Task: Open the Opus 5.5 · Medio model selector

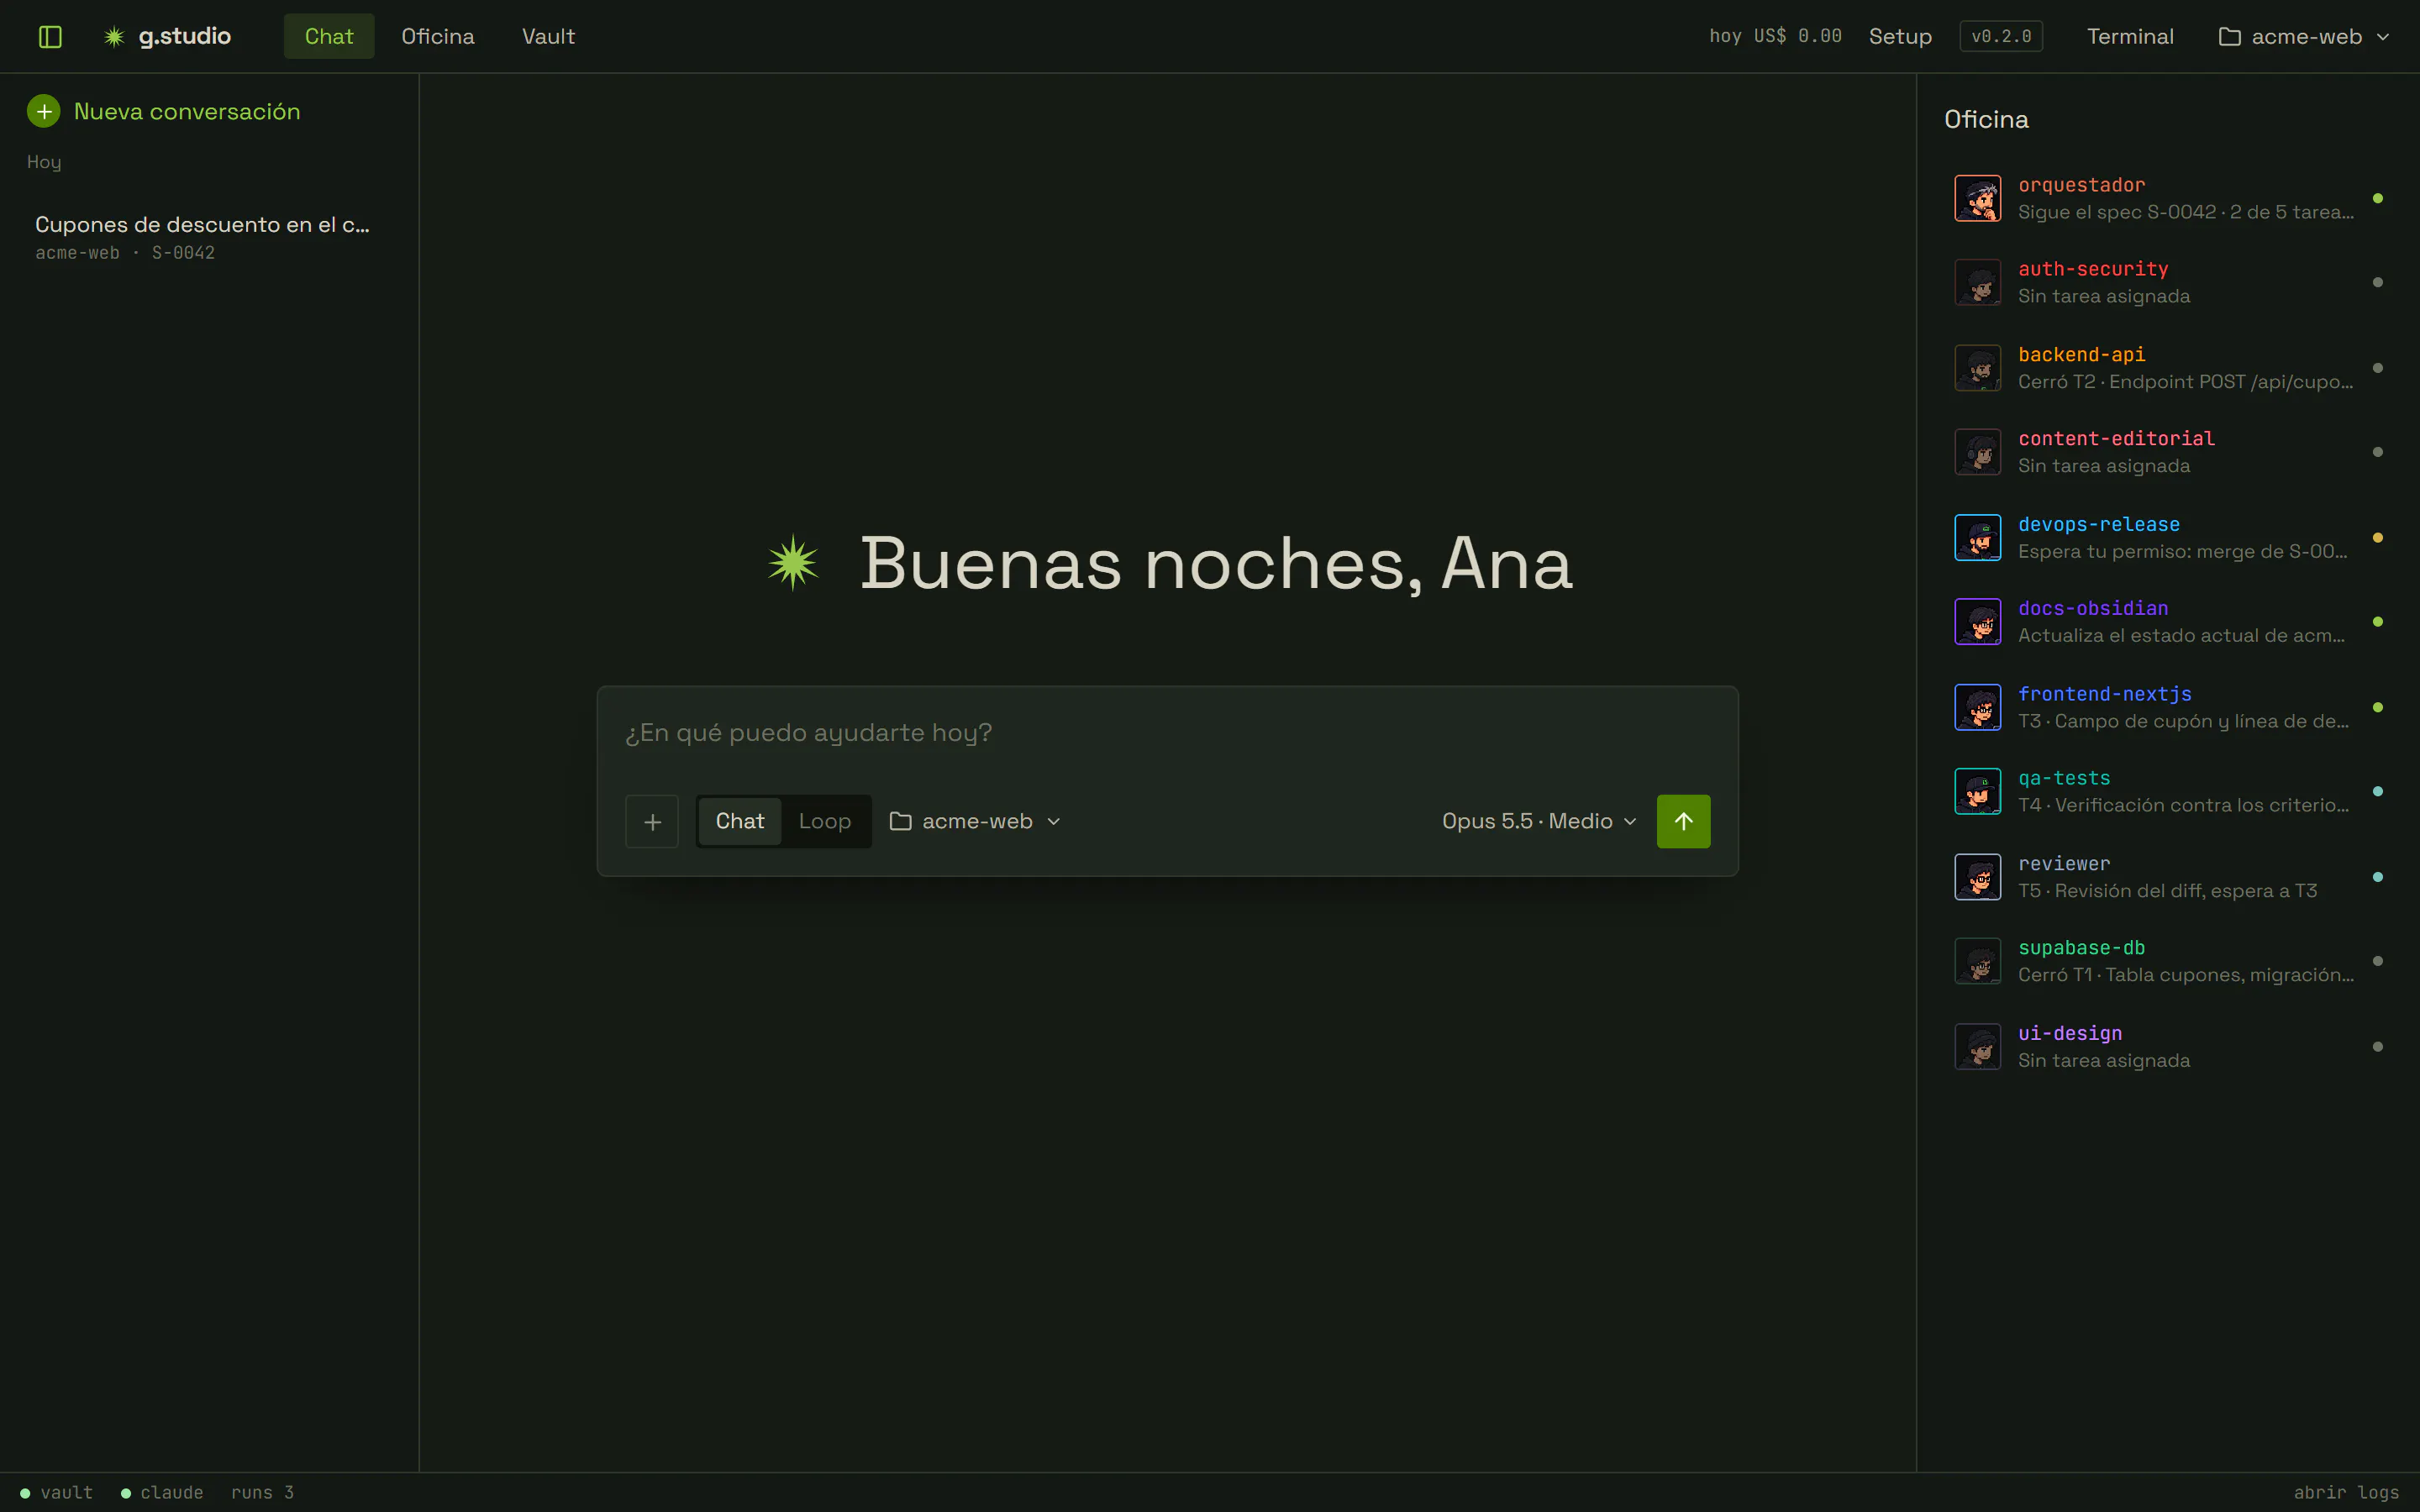Action: click(1539, 821)
